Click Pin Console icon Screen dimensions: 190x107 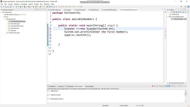(172, 86)
